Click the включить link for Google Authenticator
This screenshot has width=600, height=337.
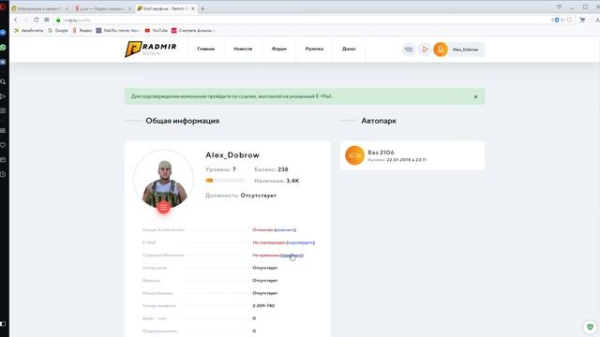pos(285,230)
